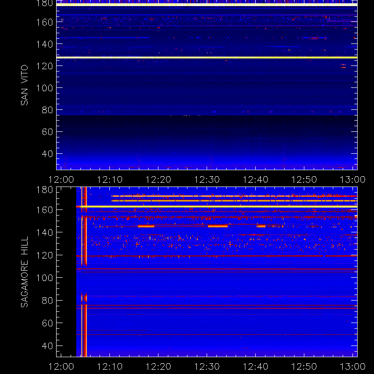Click the 60 frequency label on SAN VITO axis
374x374 pixels.
(x=48, y=132)
